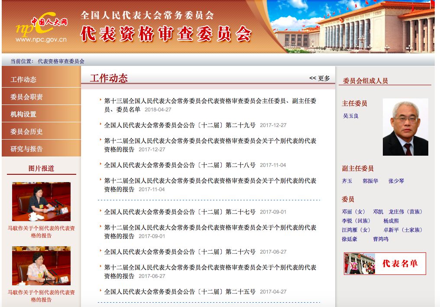Open the 徐延豪 member link
The image size is (440, 307).
[349, 239]
